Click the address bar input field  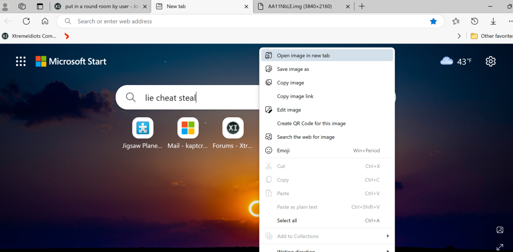246,22
